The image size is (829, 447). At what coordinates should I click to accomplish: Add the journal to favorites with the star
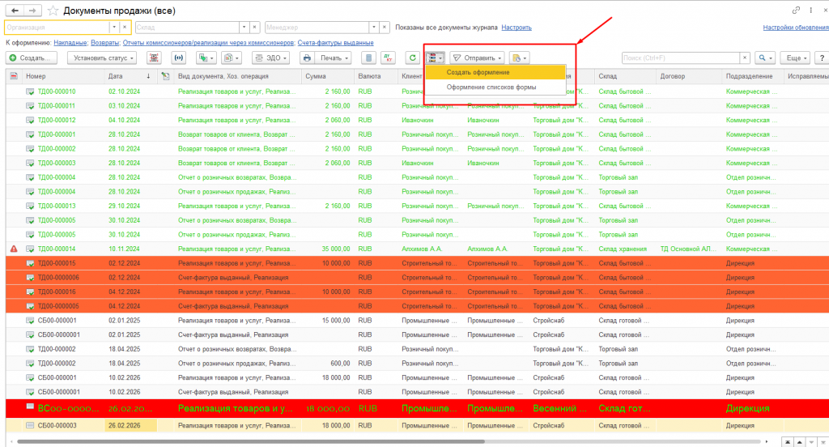point(53,11)
